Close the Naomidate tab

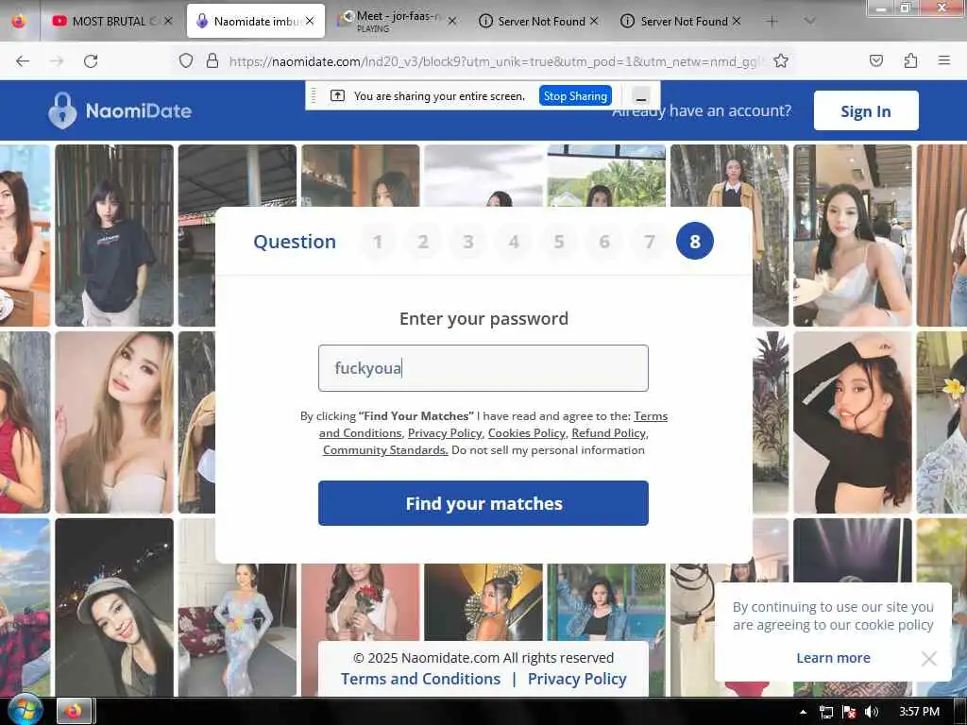tap(310, 21)
